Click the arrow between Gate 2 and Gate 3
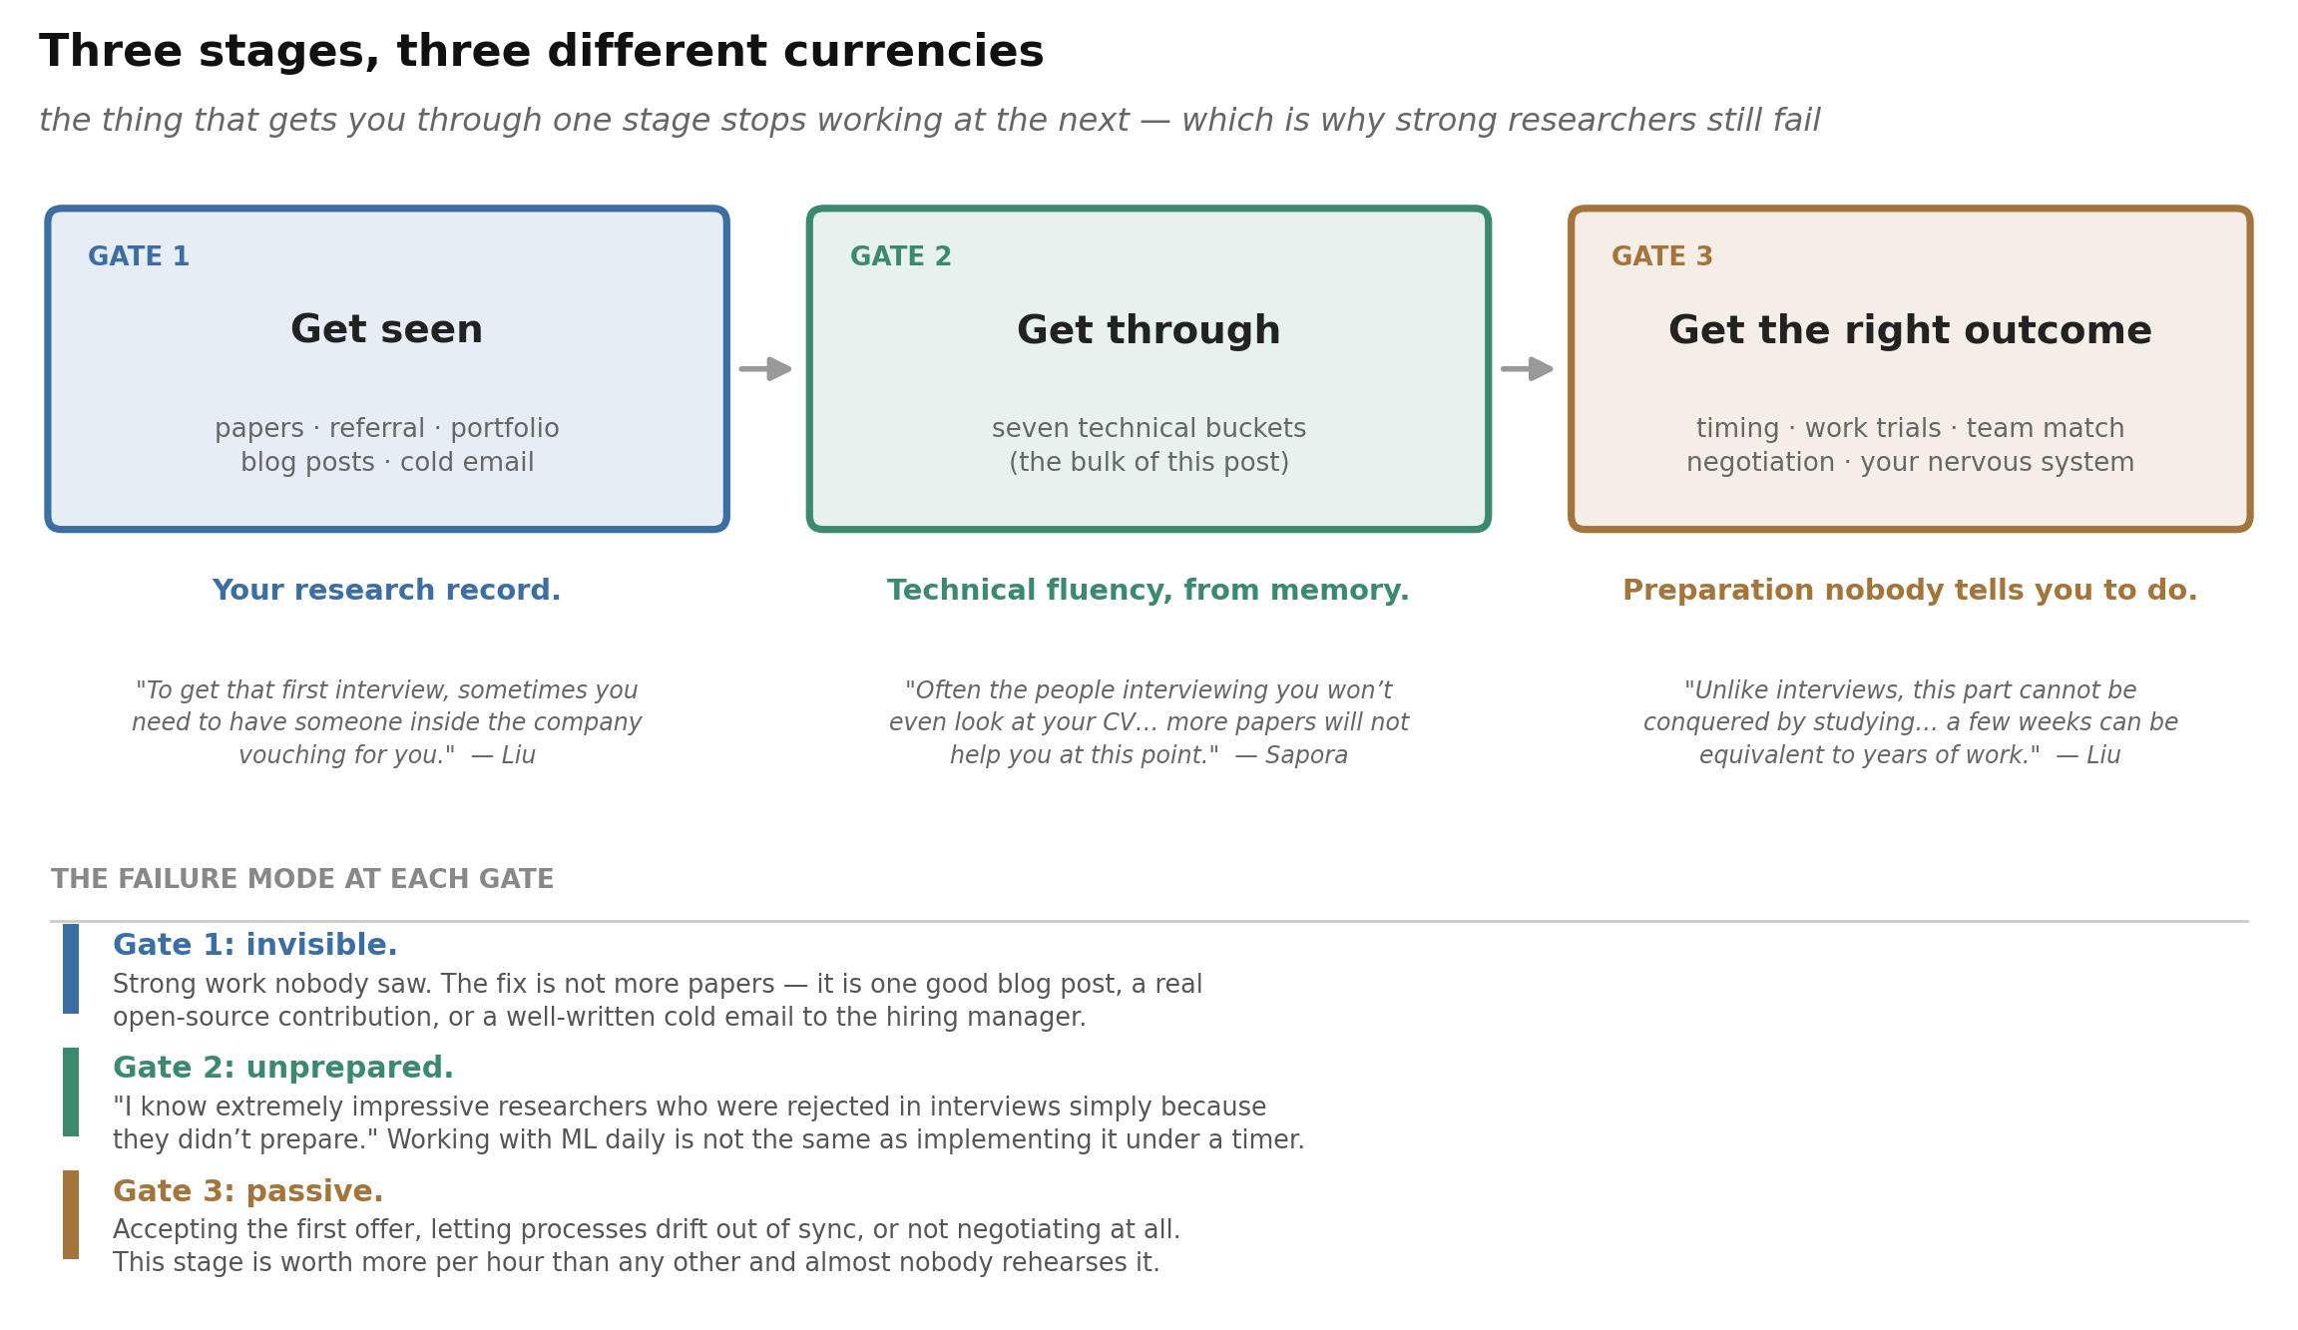 1527,369
